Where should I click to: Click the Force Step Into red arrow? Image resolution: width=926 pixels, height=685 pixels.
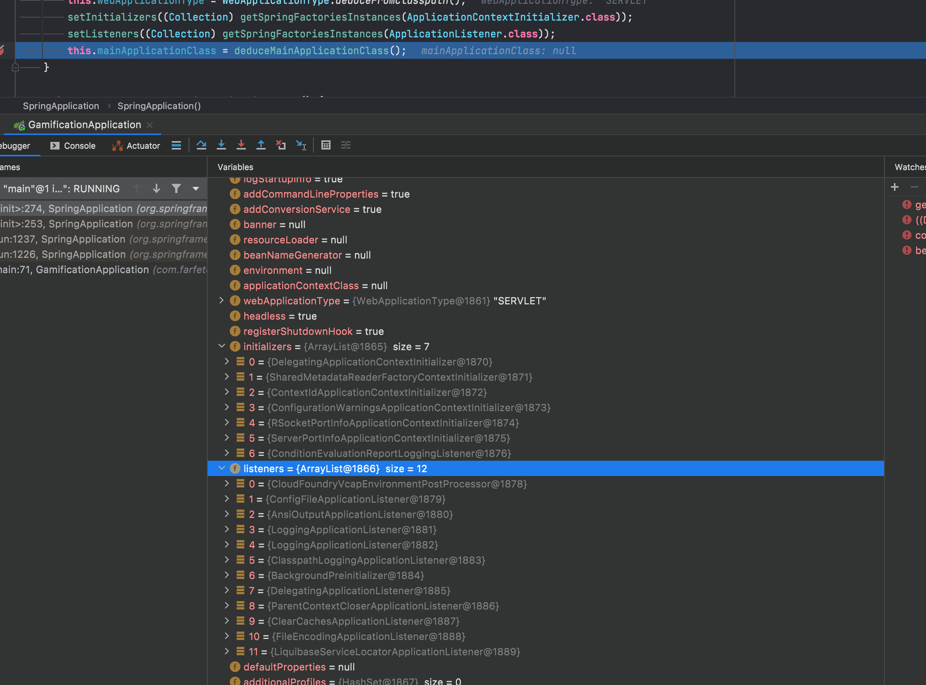241,145
